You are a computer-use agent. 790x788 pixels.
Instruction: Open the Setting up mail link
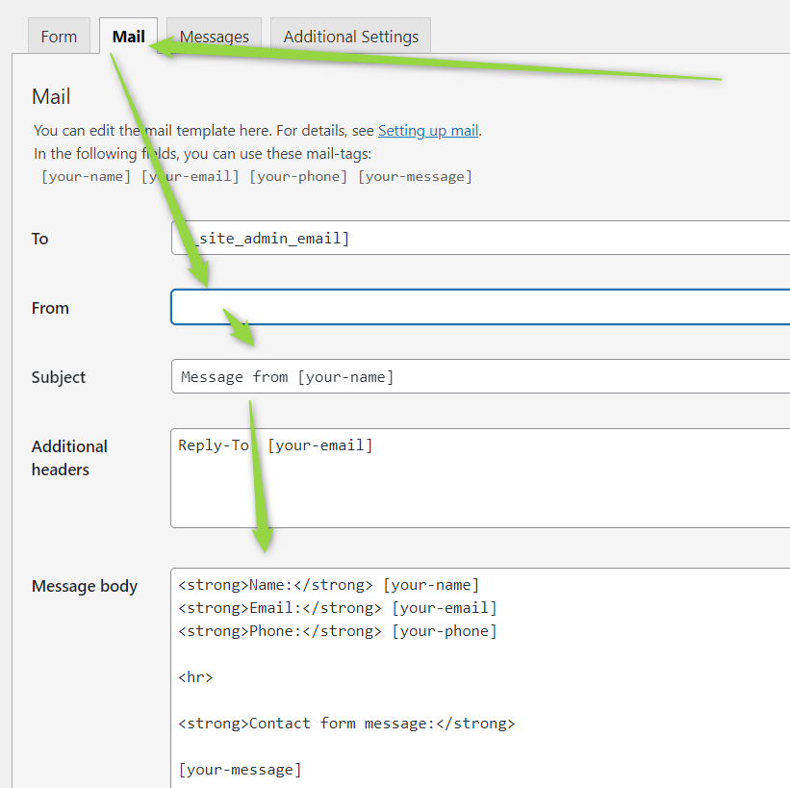(x=428, y=131)
